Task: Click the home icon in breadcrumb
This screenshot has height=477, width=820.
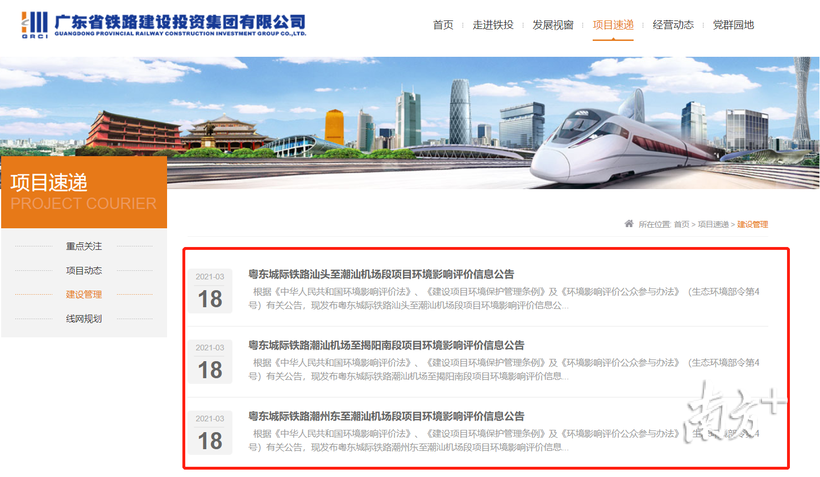Action: 628,224
